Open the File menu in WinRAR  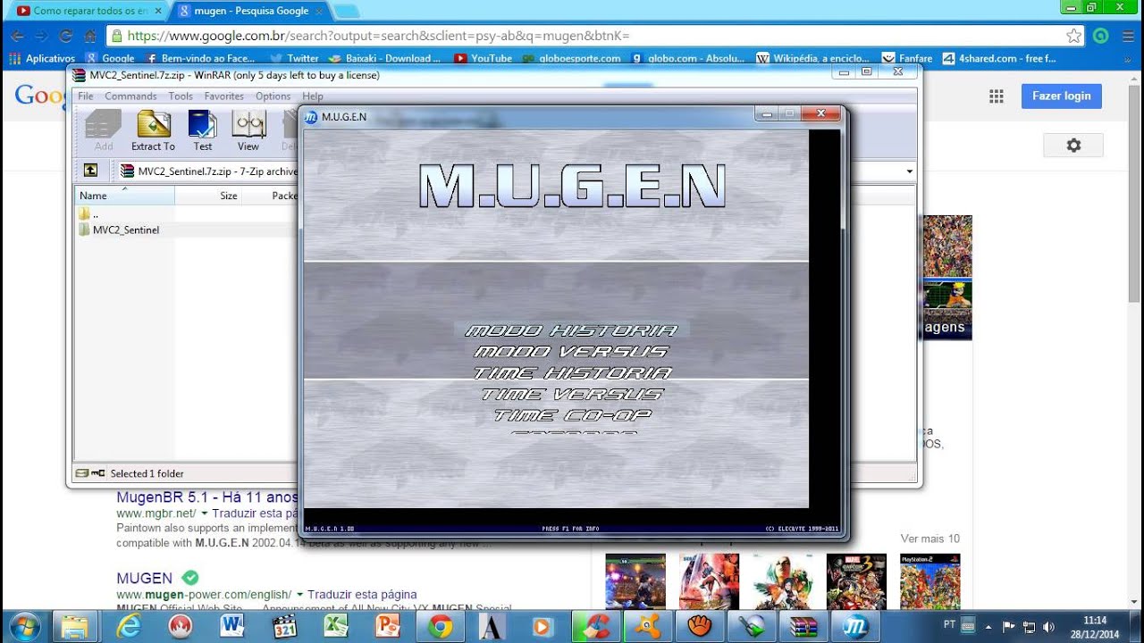coord(86,96)
